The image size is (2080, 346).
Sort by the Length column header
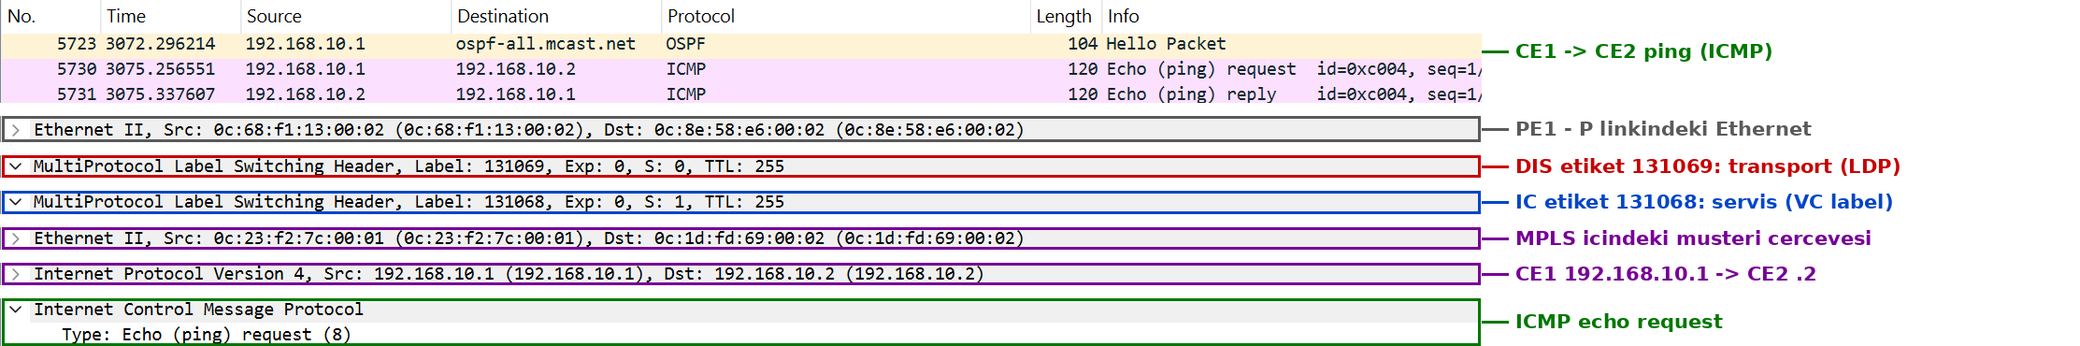click(x=1065, y=16)
